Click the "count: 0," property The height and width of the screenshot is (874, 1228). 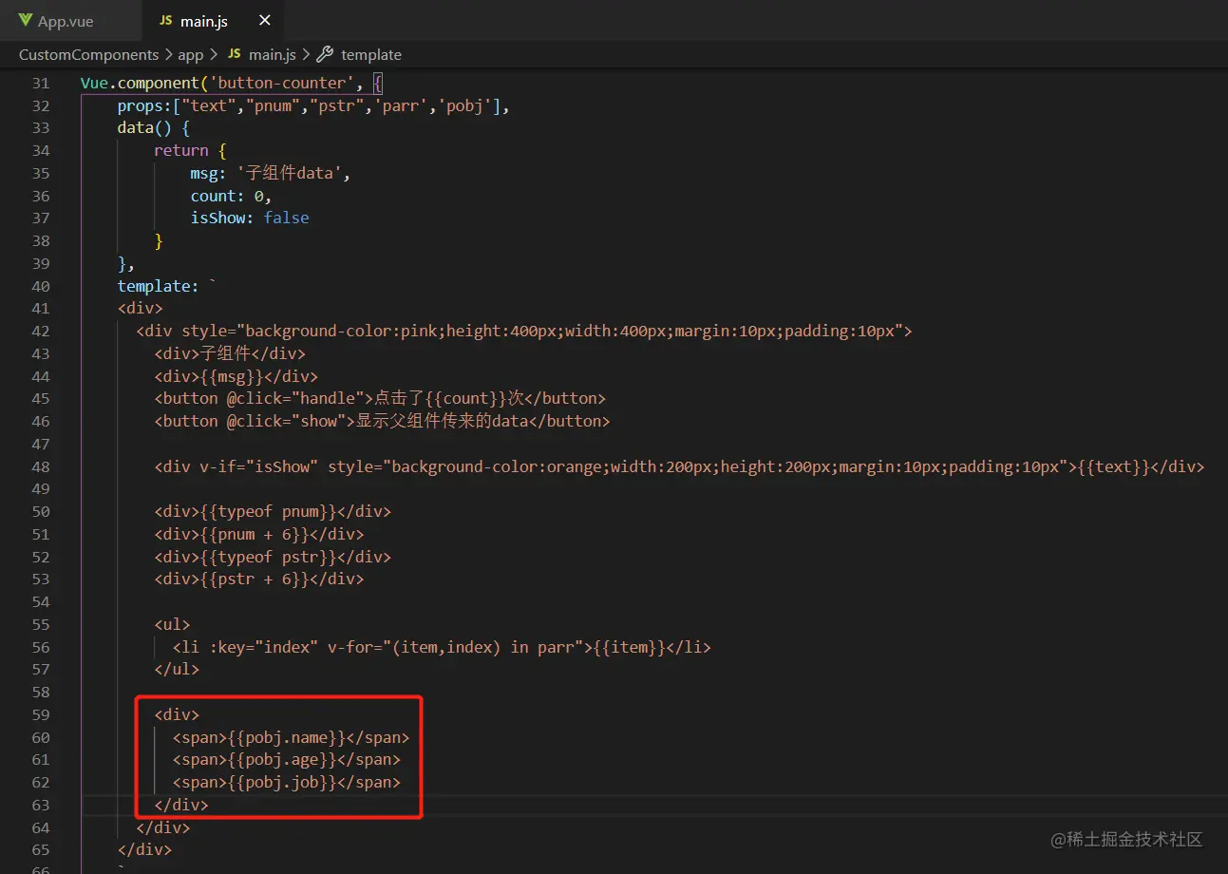point(231,196)
